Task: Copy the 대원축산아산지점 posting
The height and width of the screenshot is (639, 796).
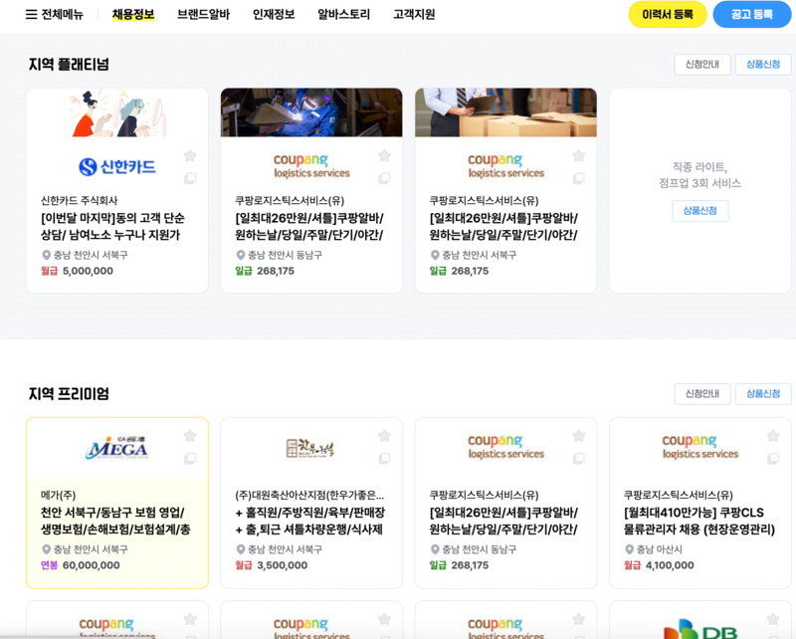Action: [384, 458]
